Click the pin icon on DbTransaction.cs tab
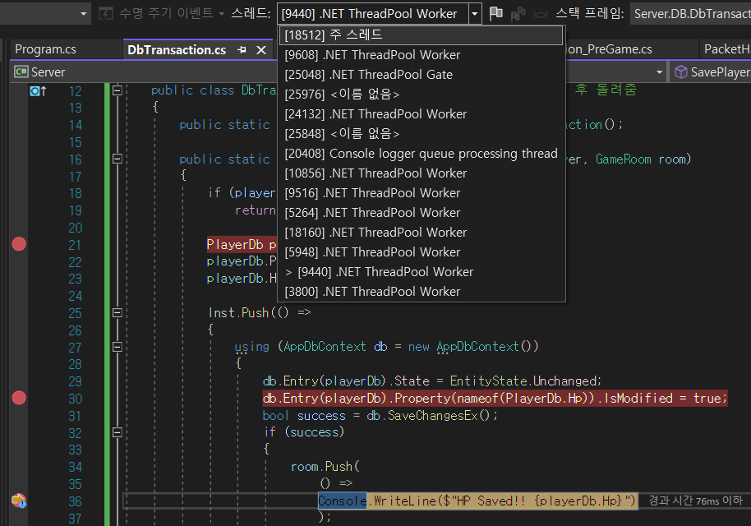 (242, 50)
